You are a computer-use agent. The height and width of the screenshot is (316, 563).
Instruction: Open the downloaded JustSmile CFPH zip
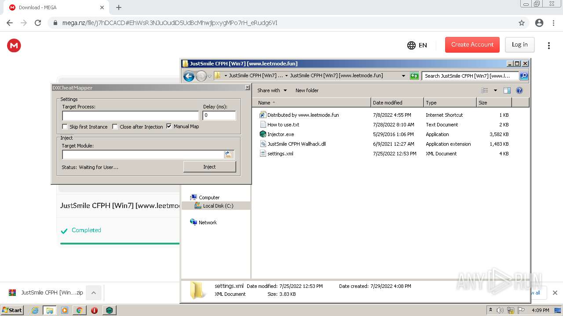point(46,293)
